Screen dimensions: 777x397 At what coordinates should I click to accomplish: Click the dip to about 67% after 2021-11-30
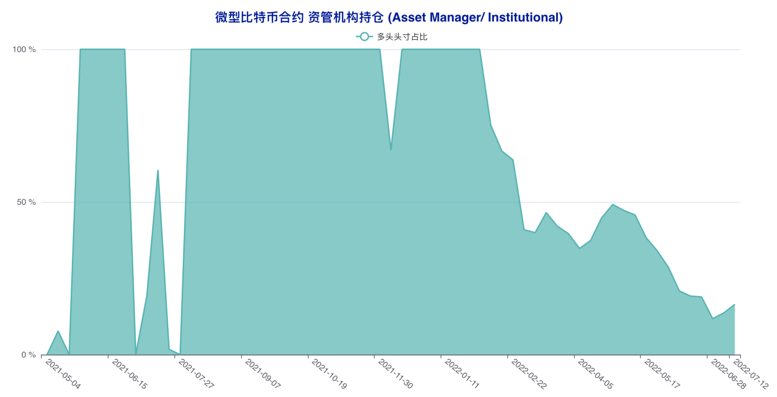(391, 150)
